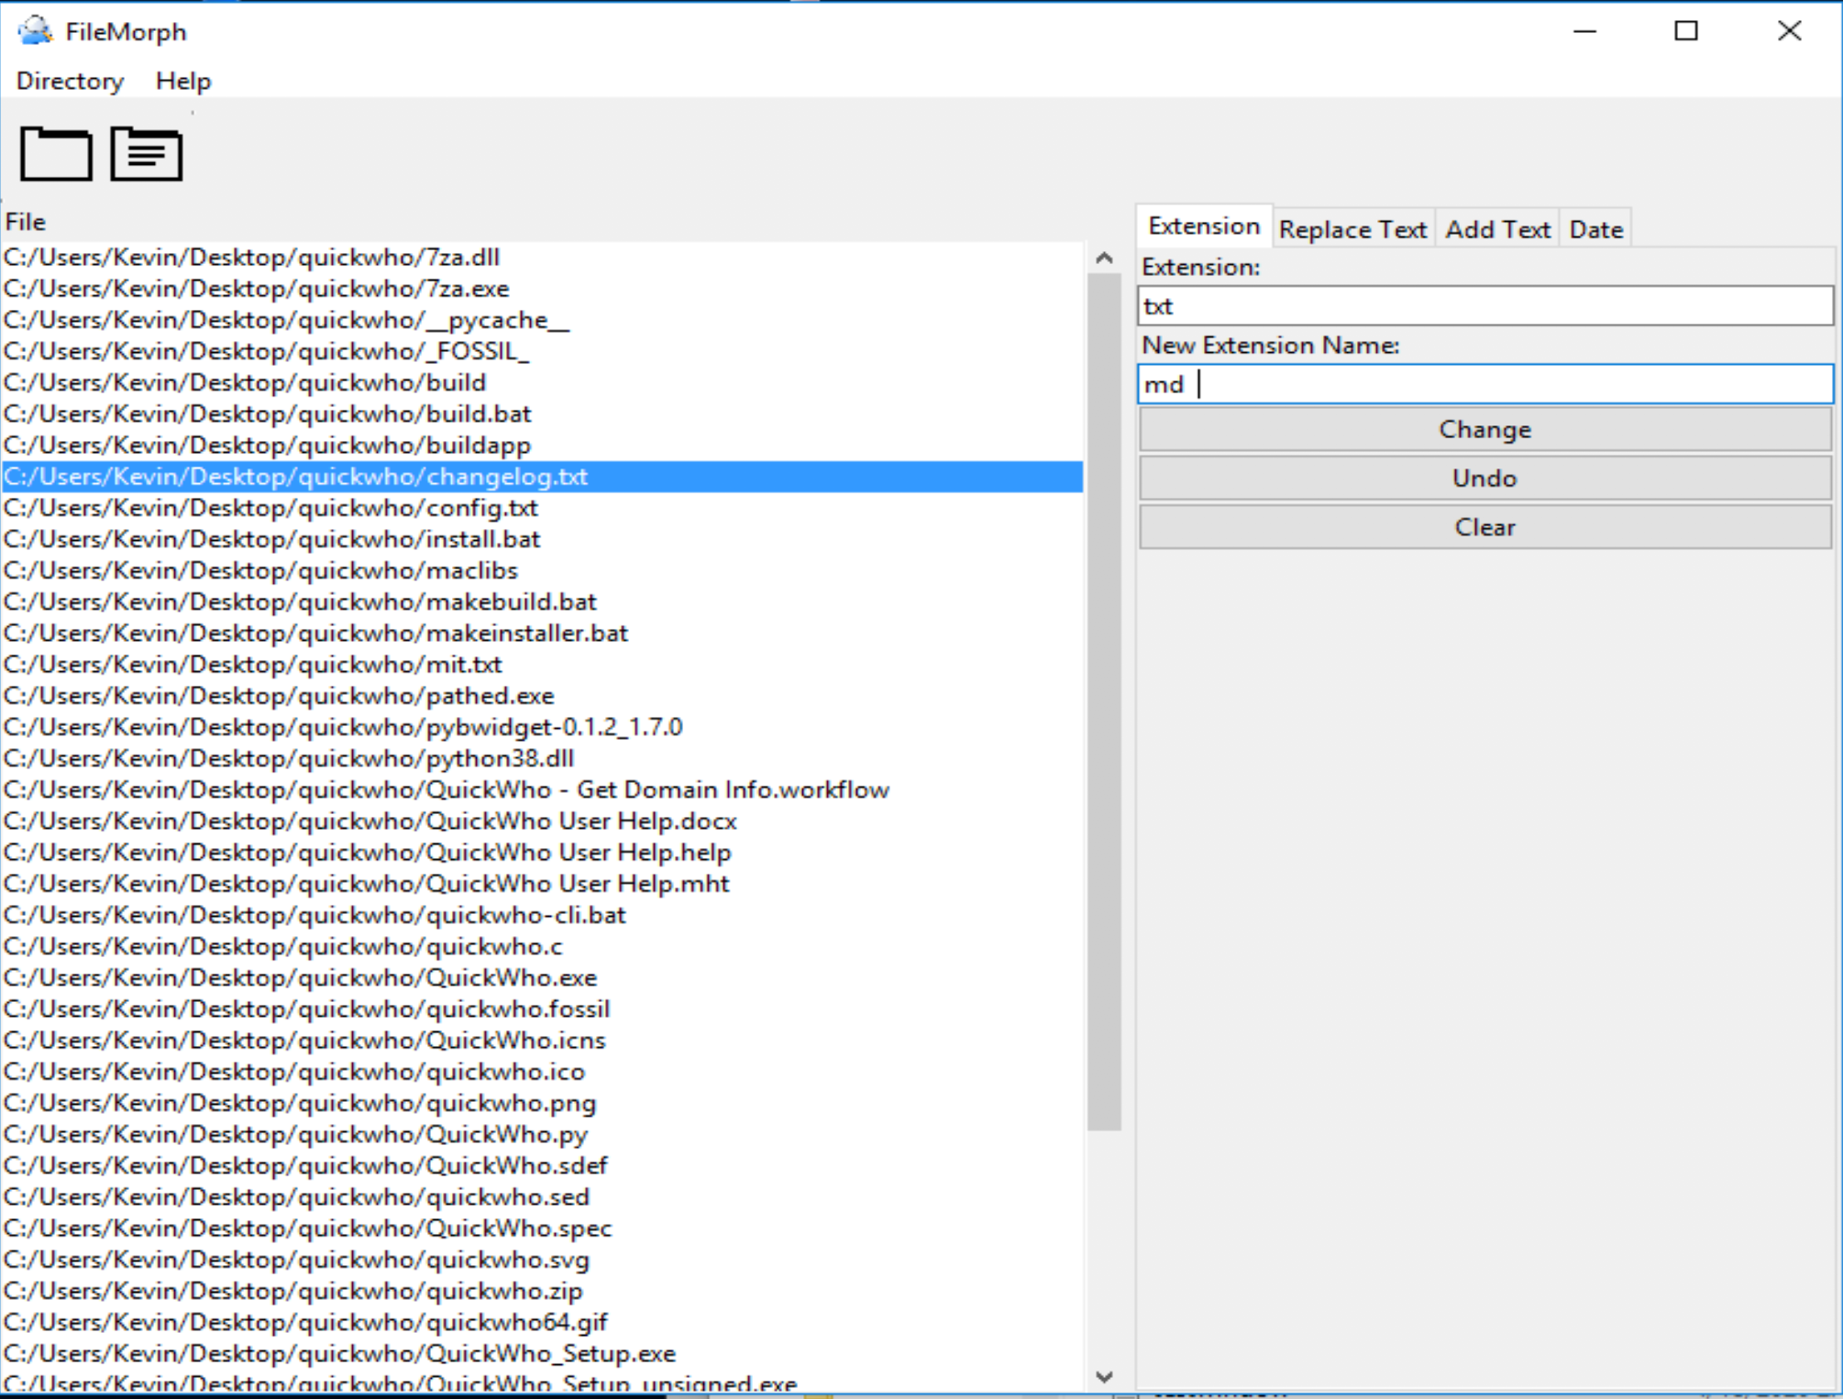
Task: Switch to the Add Text tab
Action: point(1497,229)
